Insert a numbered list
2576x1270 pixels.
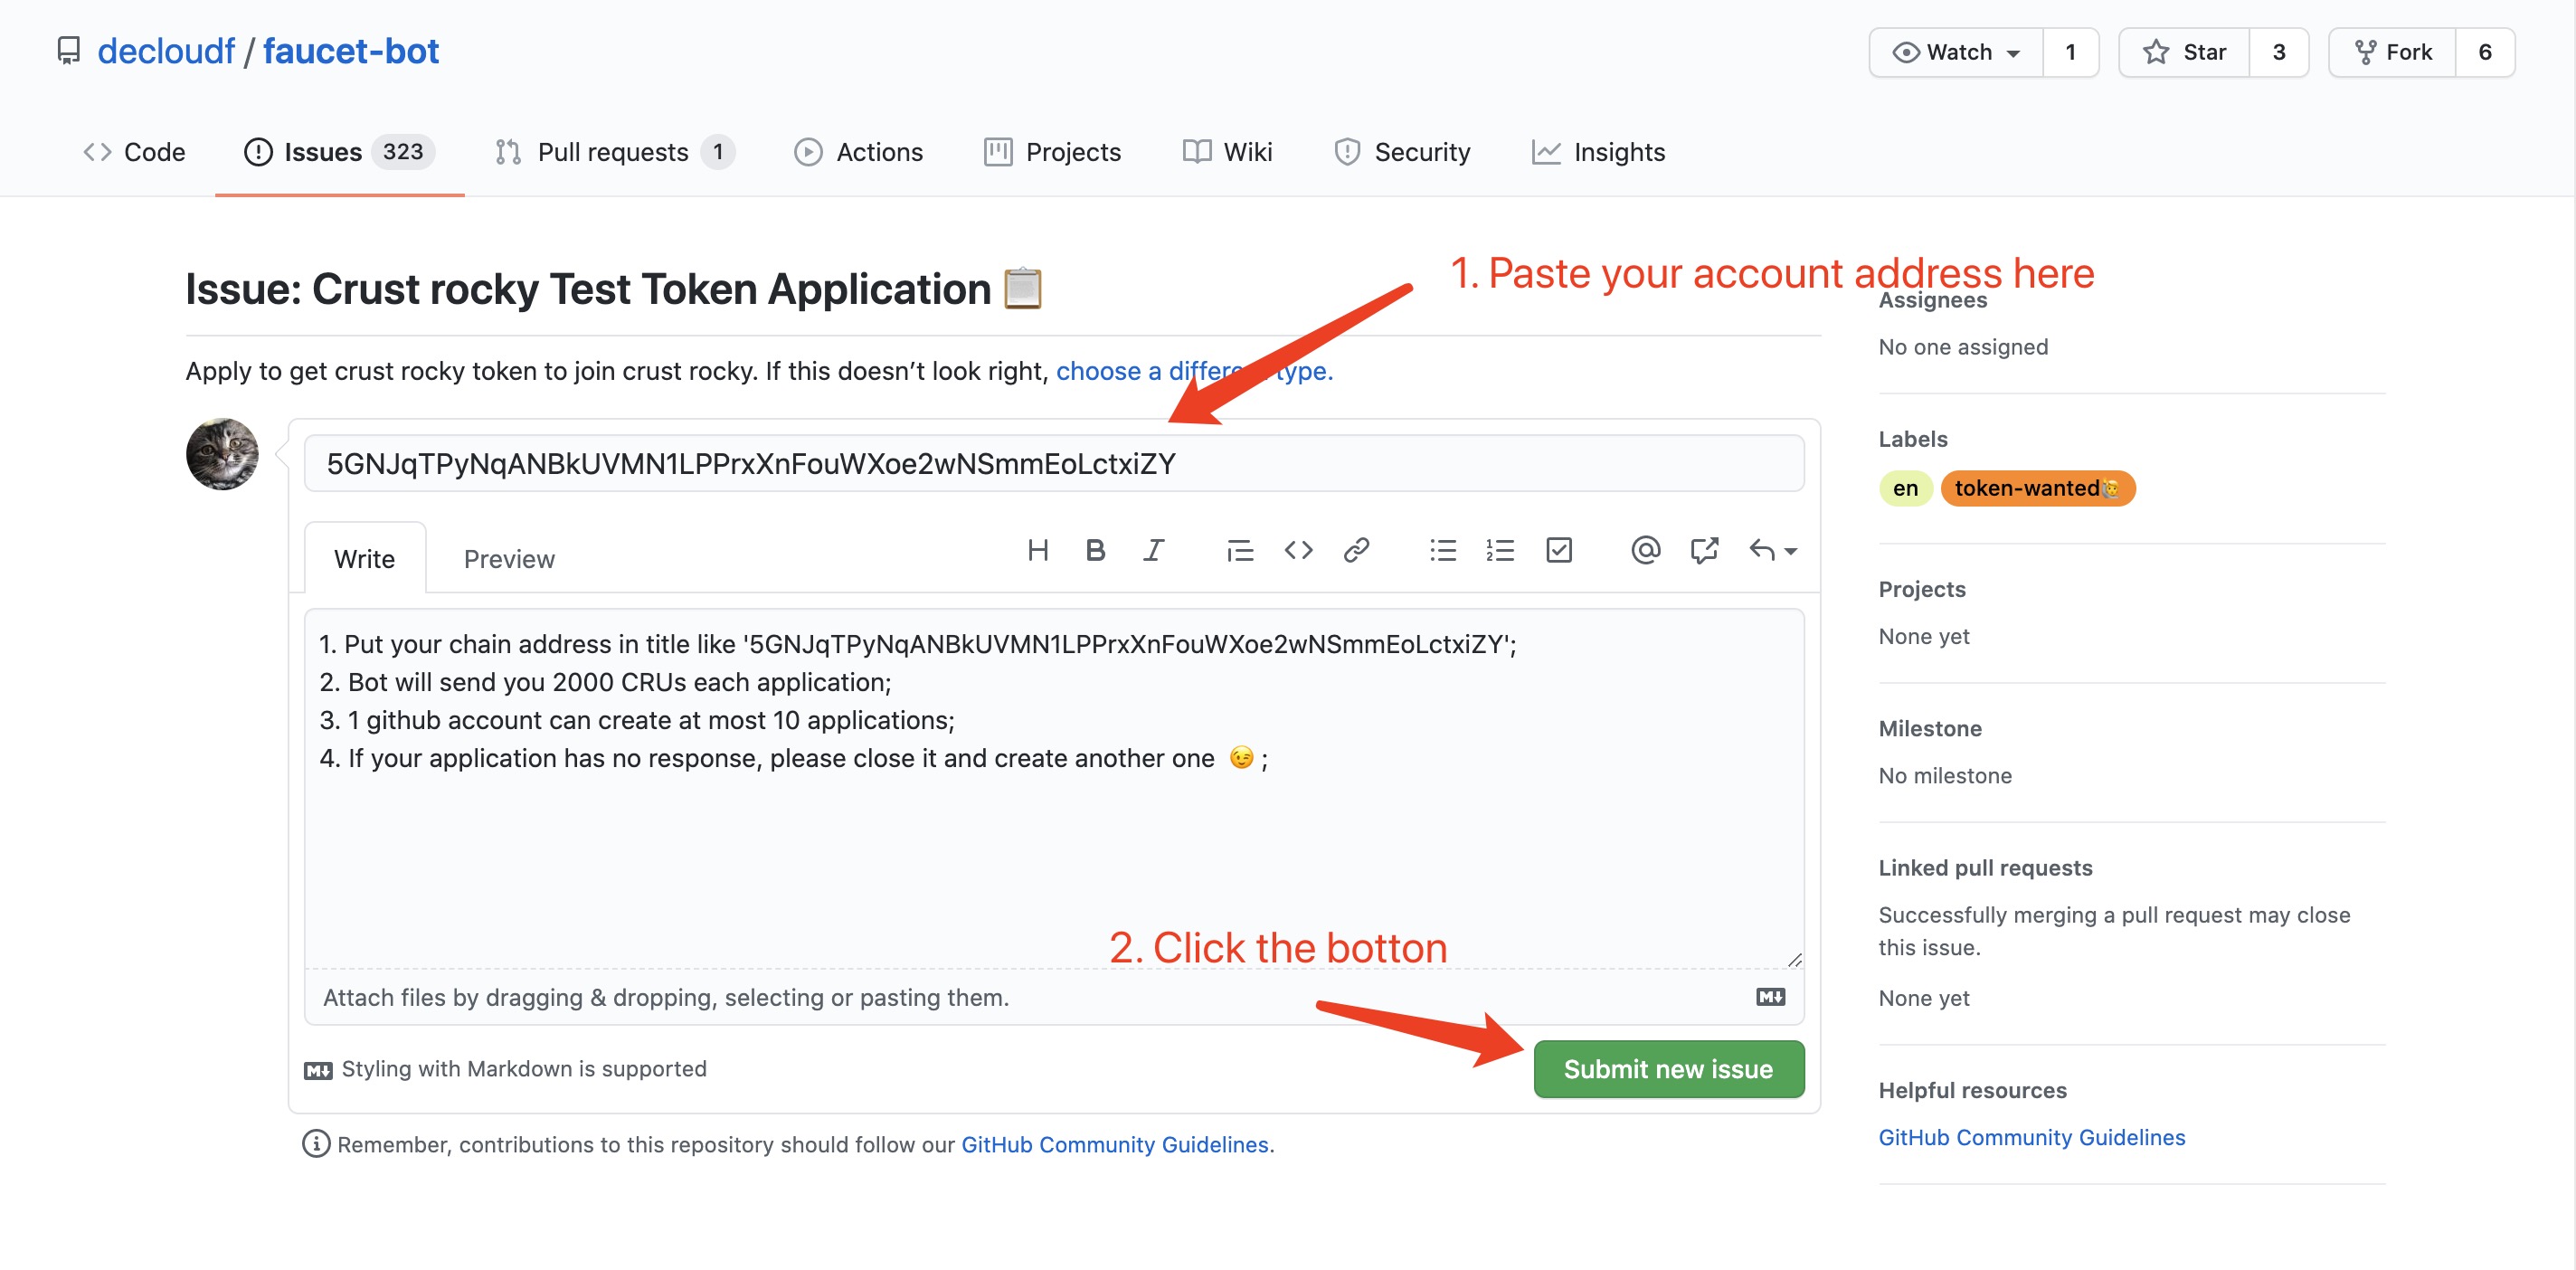point(1500,550)
